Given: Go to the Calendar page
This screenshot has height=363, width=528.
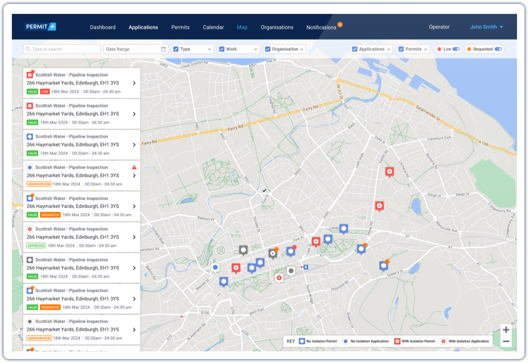Looking at the screenshot, I should tap(213, 27).
